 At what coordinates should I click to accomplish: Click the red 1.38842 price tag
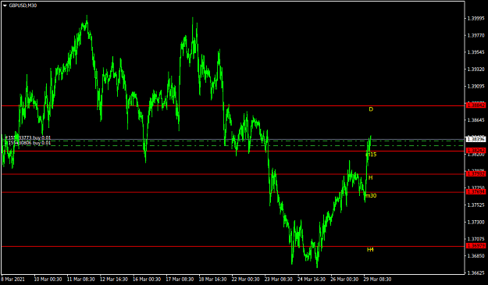click(476, 105)
